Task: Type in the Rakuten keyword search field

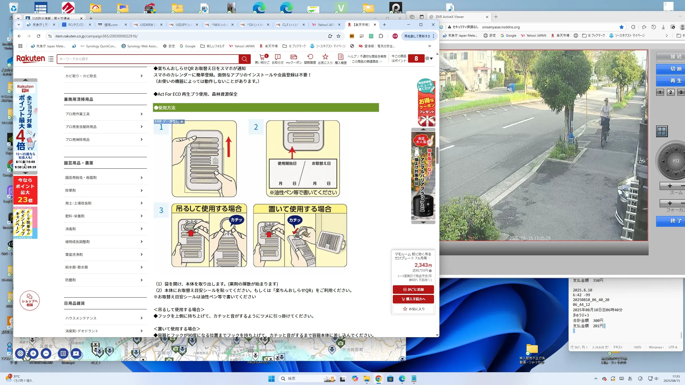Action: [147, 59]
